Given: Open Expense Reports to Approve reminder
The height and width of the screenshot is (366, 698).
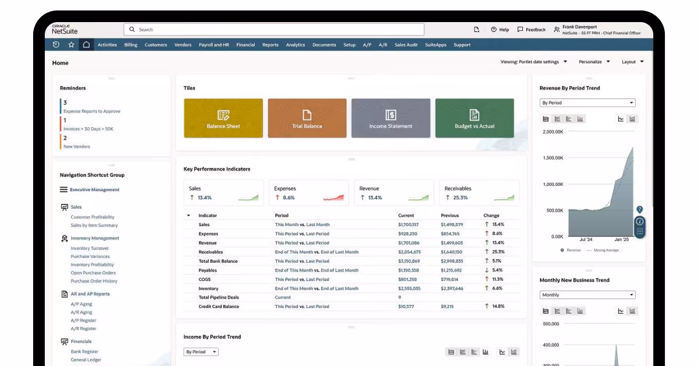Looking at the screenshot, I should coord(92,111).
